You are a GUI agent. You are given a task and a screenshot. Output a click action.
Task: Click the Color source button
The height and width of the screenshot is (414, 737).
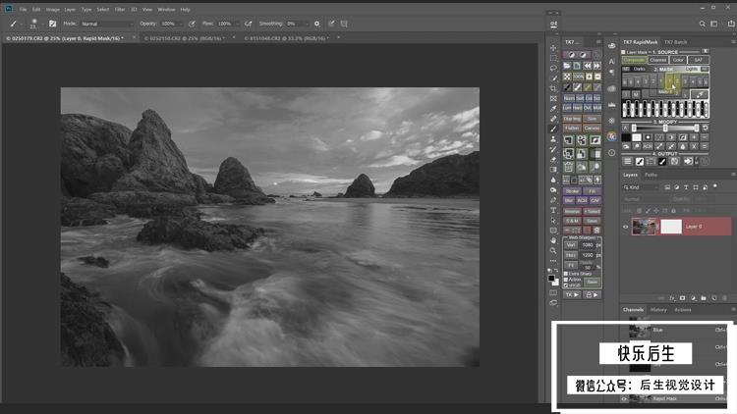pyautogui.click(x=678, y=60)
